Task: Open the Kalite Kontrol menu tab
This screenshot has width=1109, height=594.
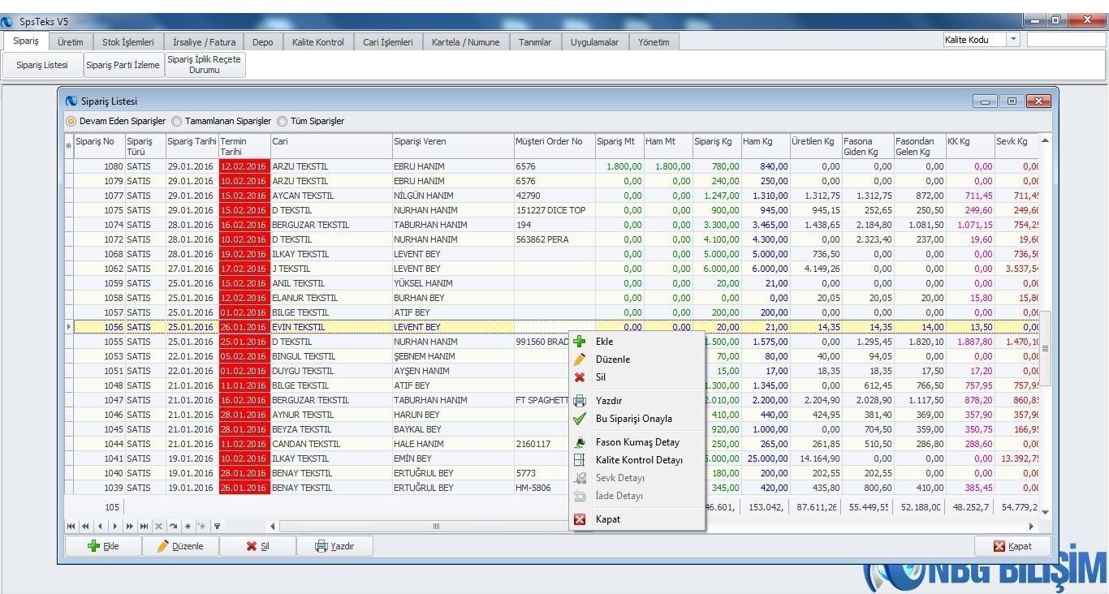Action: click(x=317, y=42)
